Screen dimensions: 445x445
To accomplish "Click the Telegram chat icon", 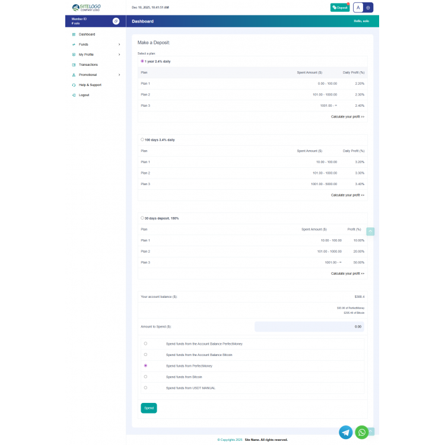I will (x=345, y=433).
